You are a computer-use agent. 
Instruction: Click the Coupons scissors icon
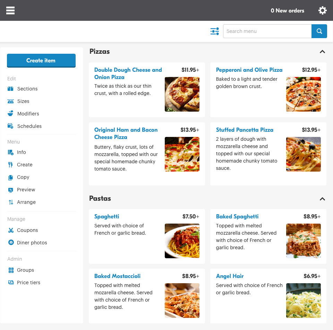(11, 230)
